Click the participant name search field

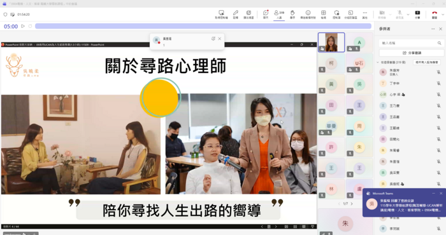pos(412,43)
